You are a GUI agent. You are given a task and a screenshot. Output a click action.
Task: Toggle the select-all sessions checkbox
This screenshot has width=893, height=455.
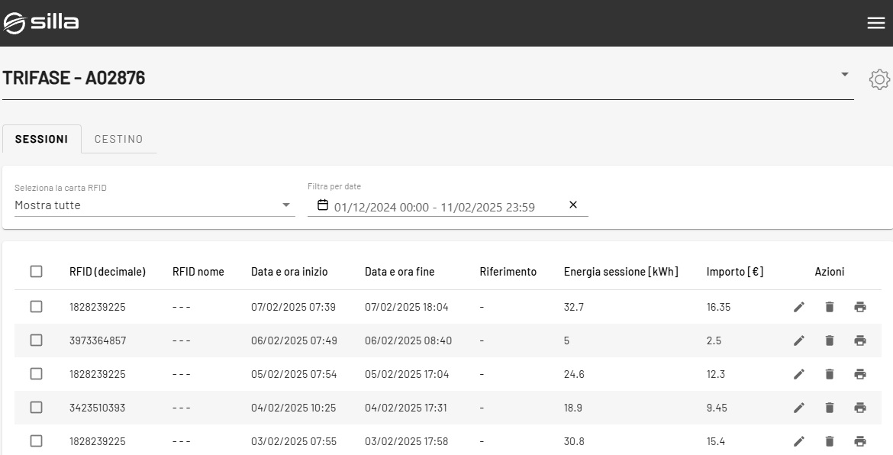pos(36,271)
